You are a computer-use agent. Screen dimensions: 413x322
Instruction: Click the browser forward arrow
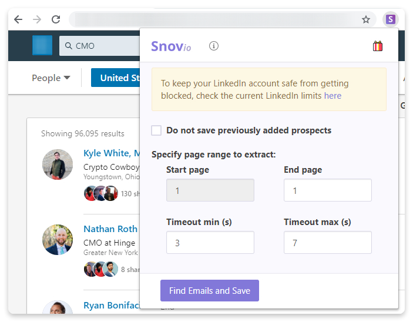[x=37, y=19]
